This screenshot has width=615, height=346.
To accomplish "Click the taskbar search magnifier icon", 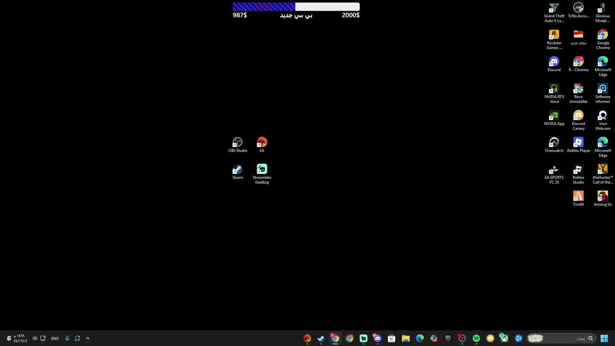I will [x=590, y=338].
